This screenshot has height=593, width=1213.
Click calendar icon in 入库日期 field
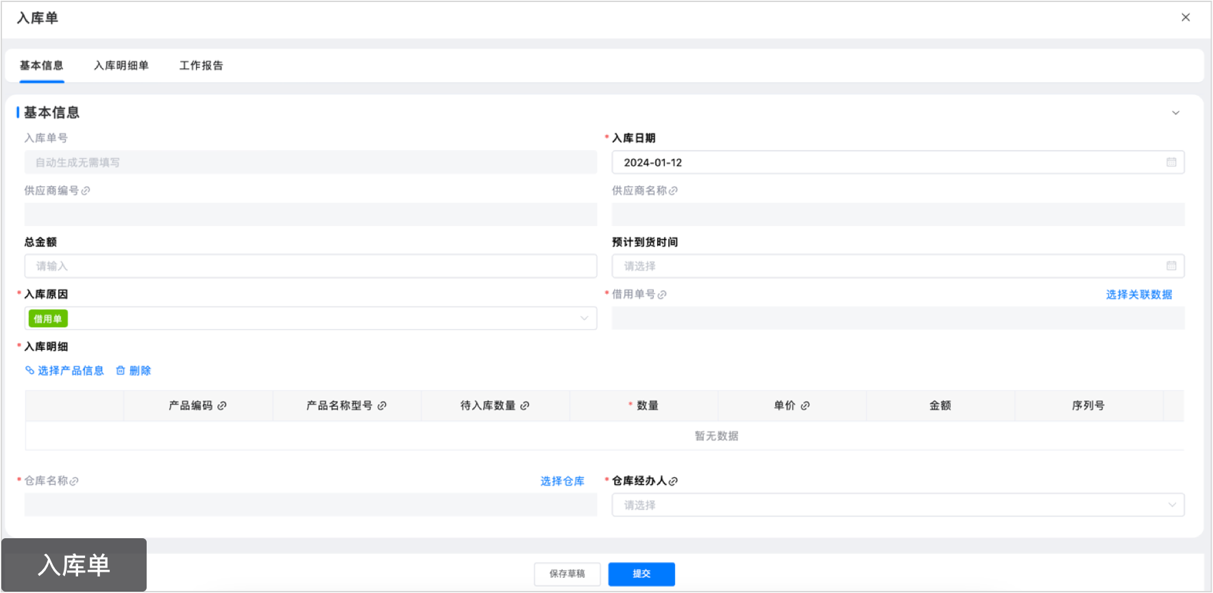[1171, 162]
